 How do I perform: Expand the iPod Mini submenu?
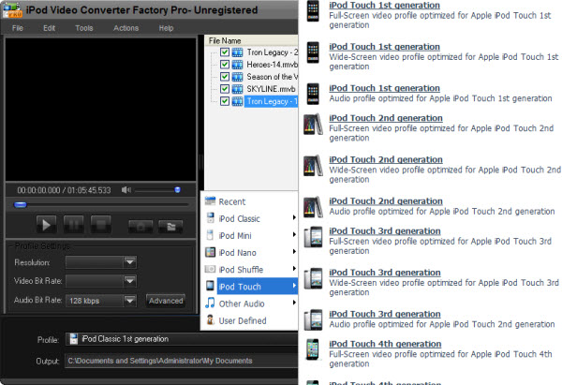tap(249, 235)
